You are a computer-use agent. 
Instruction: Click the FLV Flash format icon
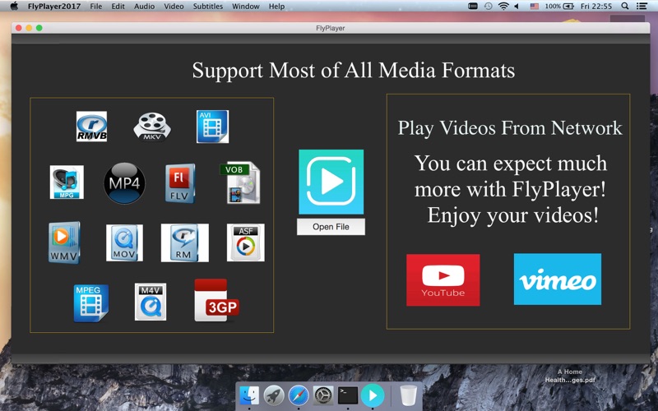coord(180,183)
